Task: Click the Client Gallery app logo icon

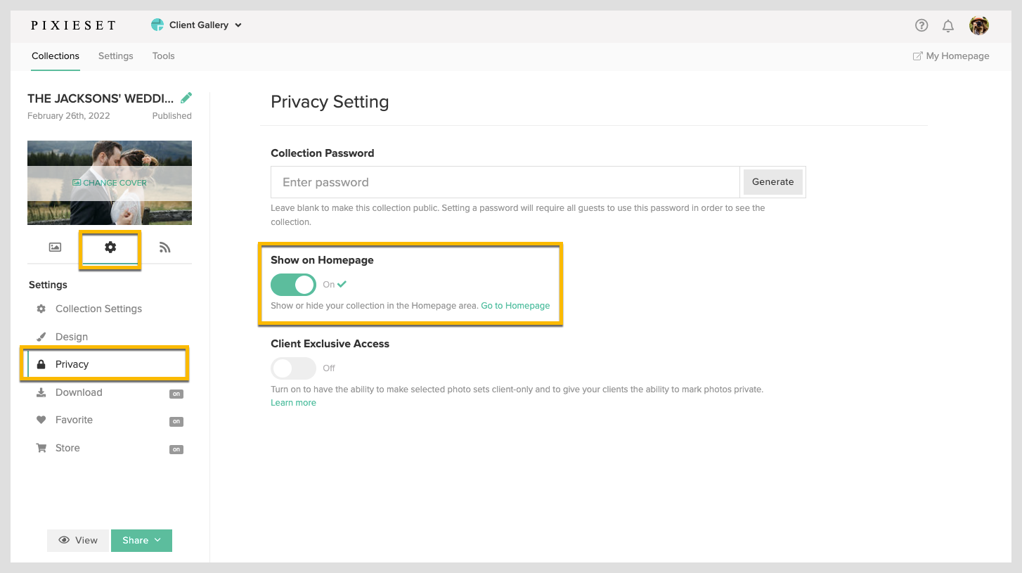Action: coord(157,25)
